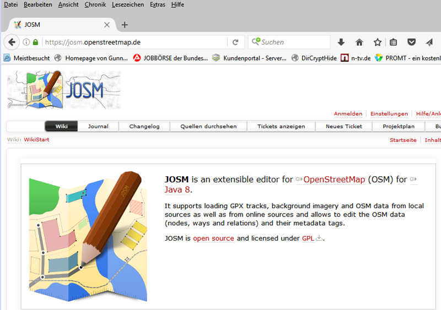The image size is (441, 310).
Task: Open the JOBBÖRSE der Bundes... bookmark
Action: click(170, 58)
